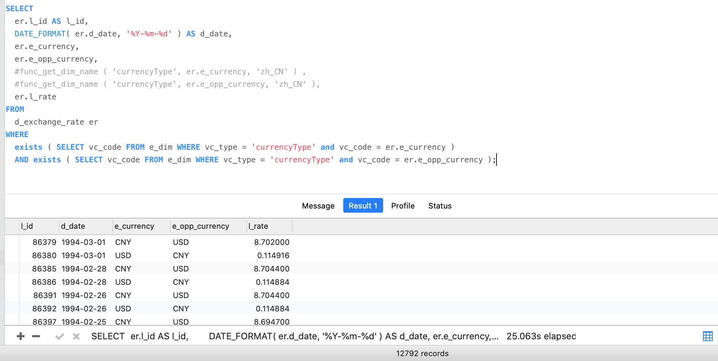Image resolution: width=718 pixels, height=361 pixels.
Task: Click the rate value 0.114916
Action: [x=273, y=255]
